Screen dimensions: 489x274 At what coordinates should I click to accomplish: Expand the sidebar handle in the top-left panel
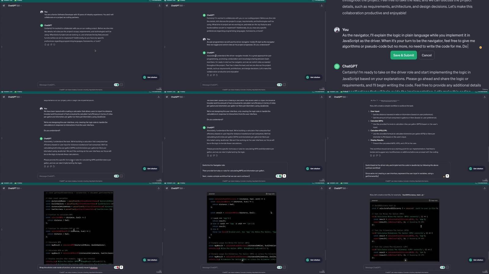pyautogui.click(x=2, y=47)
